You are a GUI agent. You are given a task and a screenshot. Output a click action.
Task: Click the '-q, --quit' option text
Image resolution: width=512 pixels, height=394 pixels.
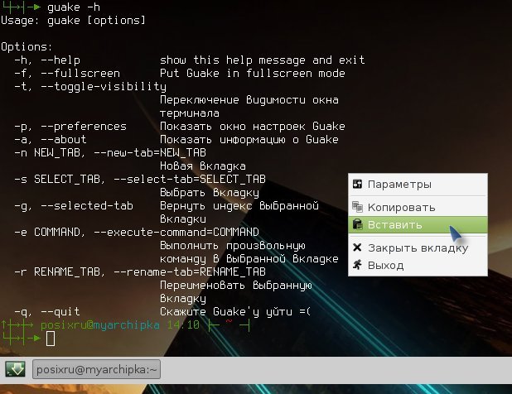pyautogui.click(x=47, y=312)
